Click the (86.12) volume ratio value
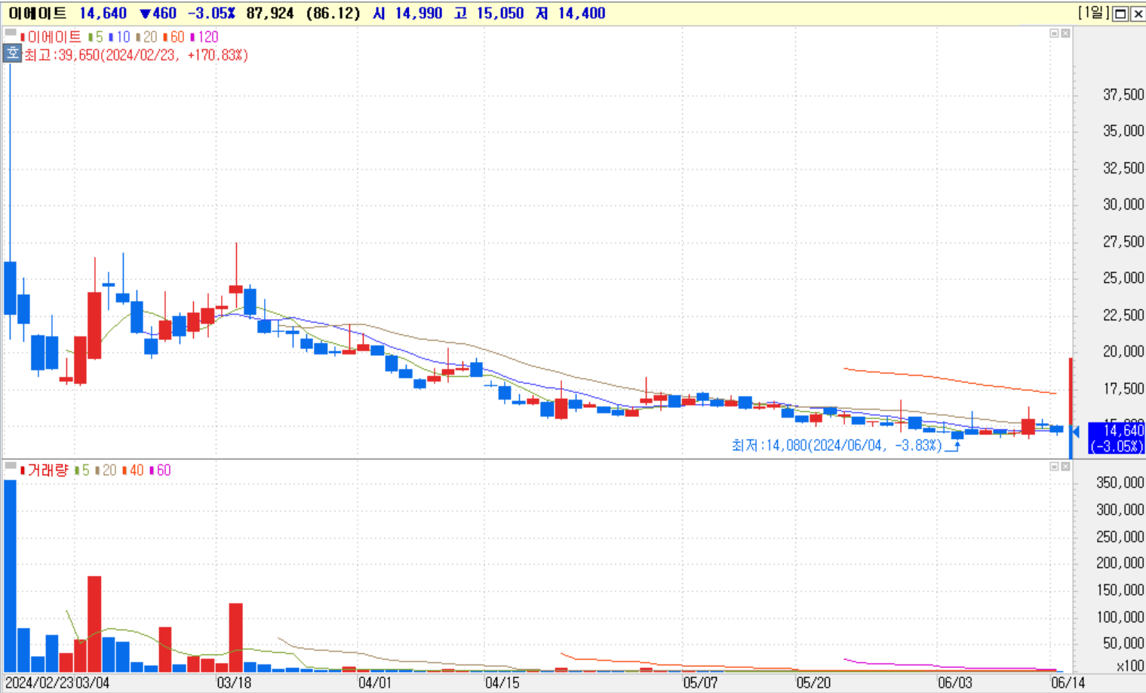1146x693 pixels. [333, 14]
